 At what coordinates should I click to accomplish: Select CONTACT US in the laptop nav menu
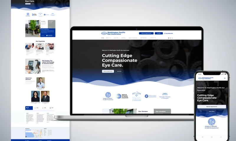(153, 38)
